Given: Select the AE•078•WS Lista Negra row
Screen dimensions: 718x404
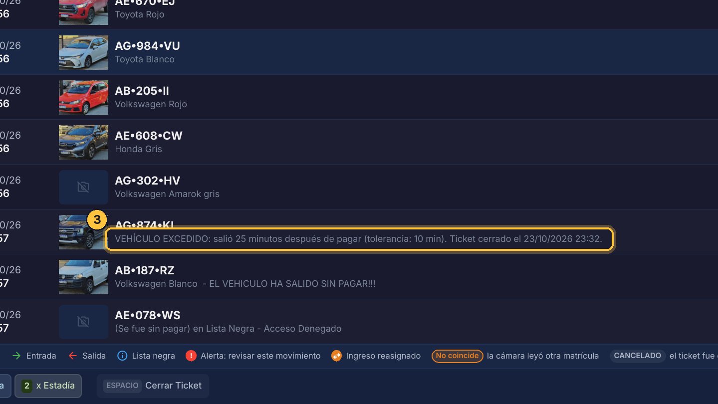Looking at the screenshot, I should tap(359, 322).
